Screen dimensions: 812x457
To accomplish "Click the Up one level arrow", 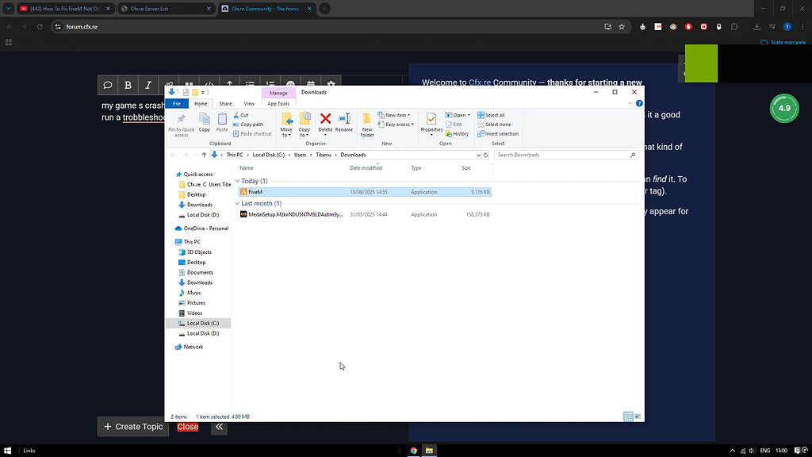I will pyautogui.click(x=205, y=155).
